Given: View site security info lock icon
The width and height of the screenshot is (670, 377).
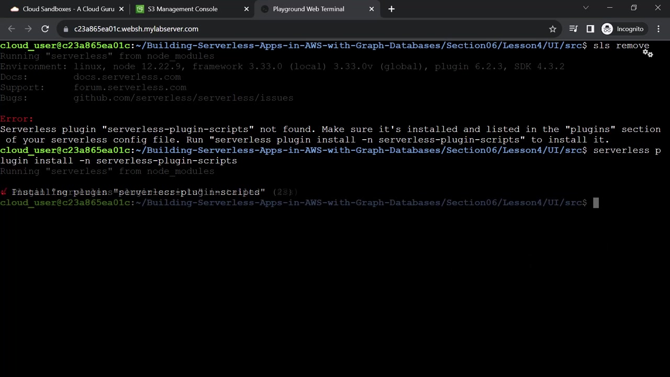Looking at the screenshot, I should point(66,29).
